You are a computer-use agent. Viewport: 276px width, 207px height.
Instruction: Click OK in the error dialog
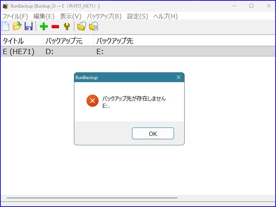tap(153, 134)
